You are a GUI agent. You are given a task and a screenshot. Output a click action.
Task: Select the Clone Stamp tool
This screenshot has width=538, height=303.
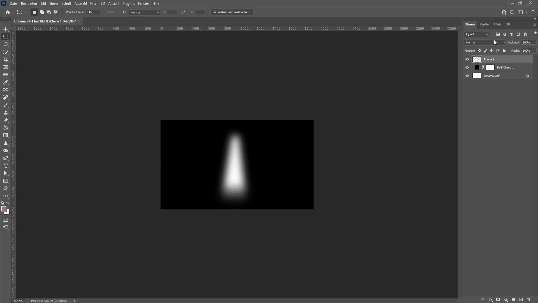point(6,113)
